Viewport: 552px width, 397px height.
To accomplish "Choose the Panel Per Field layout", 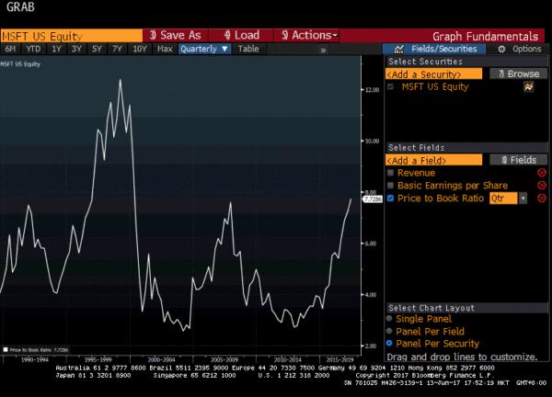I will coord(391,332).
